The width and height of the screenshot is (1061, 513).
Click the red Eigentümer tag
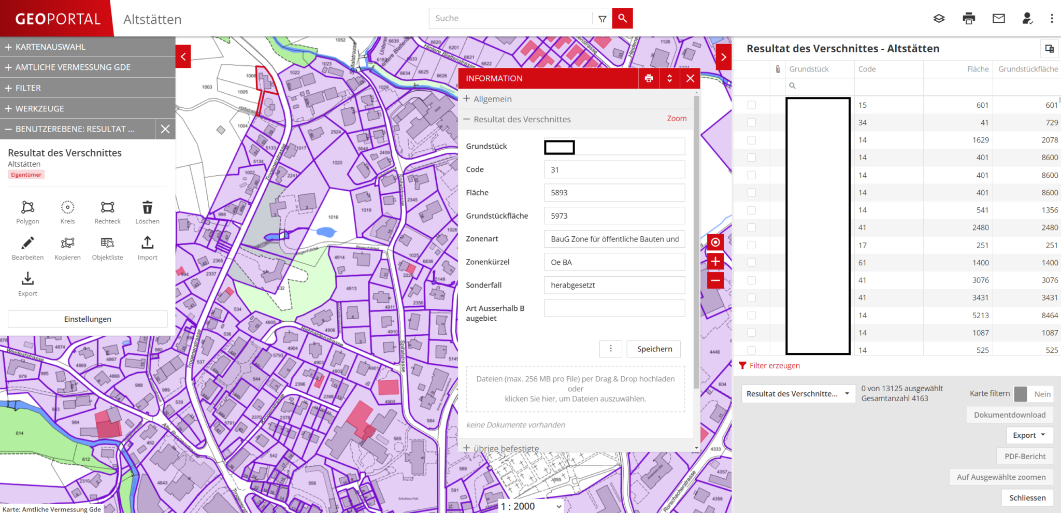click(x=26, y=174)
